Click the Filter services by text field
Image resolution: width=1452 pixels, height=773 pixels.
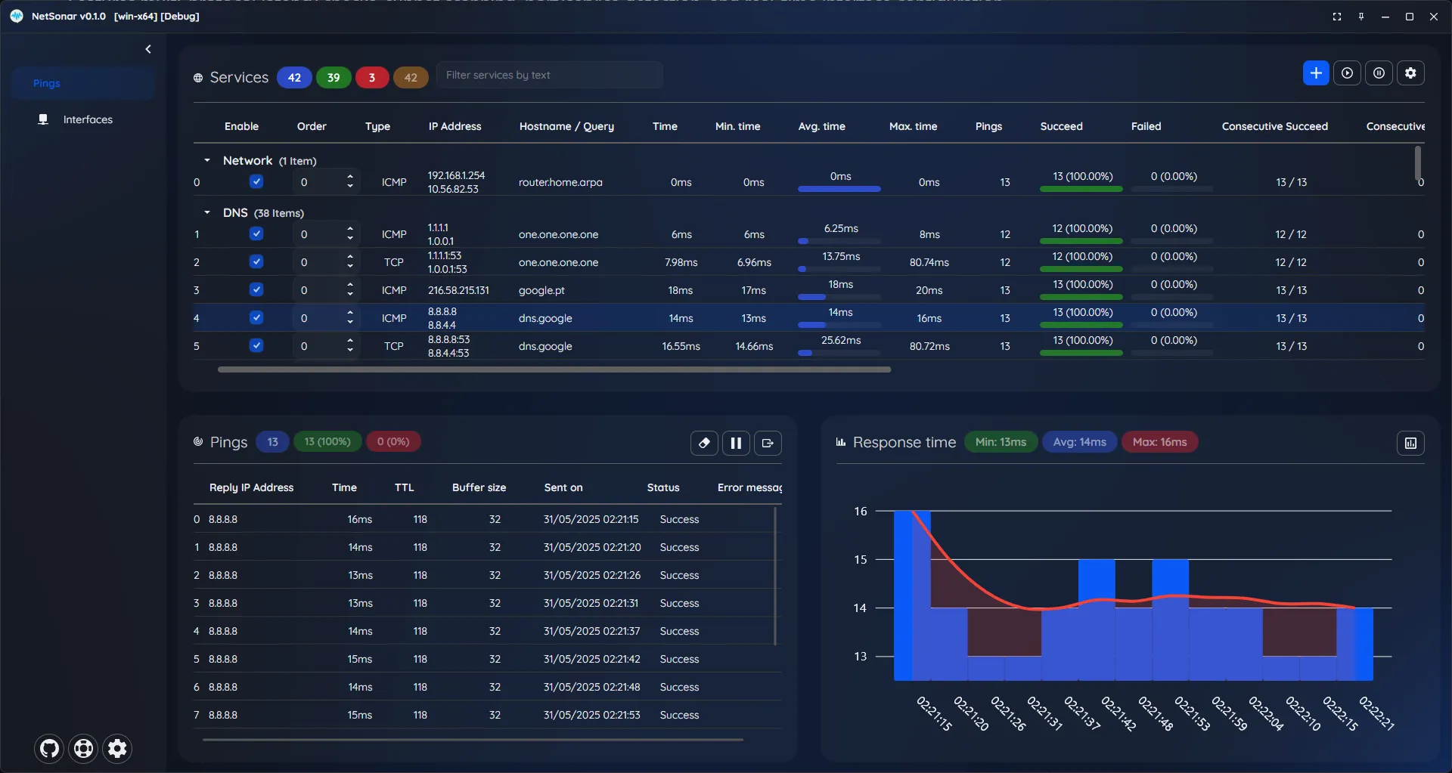(x=550, y=75)
